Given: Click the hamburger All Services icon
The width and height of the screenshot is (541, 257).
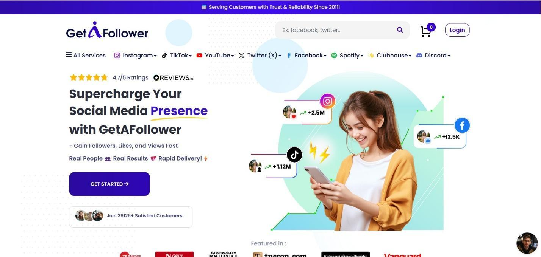Looking at the screenshot, I should click(x=69, y=55).
